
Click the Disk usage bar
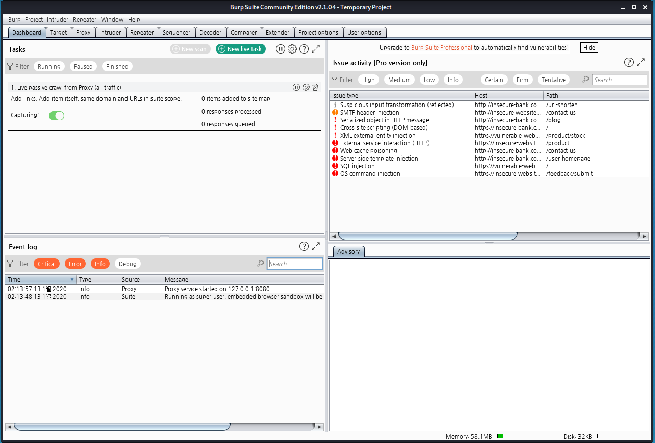tap(622, 436)
